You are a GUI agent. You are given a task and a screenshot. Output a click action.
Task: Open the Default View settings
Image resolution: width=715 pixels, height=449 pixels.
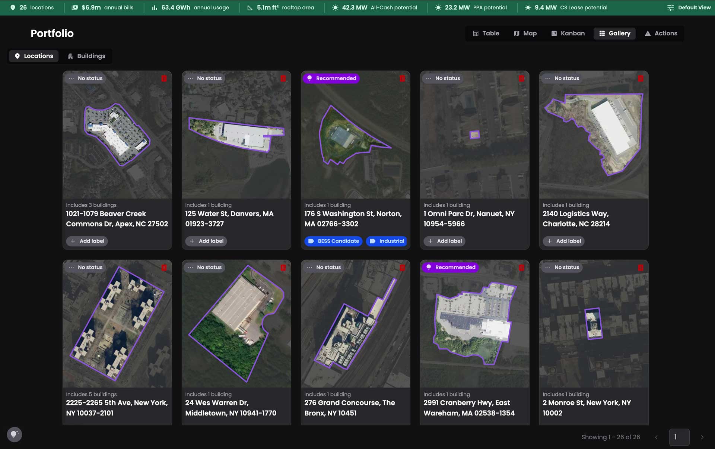(x=689, y=7)
